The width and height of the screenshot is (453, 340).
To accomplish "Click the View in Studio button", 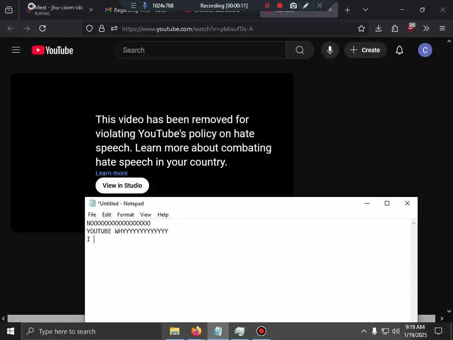I will coord(122,185).
